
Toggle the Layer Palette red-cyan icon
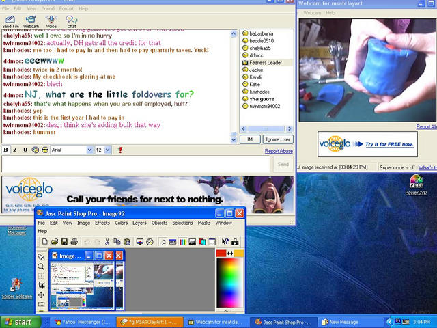tap(202, 242)
